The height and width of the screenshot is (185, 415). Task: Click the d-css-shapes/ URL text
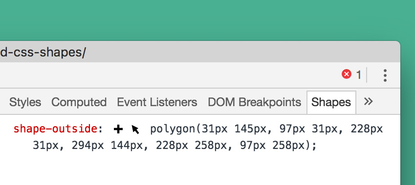(x=43, y=53)
